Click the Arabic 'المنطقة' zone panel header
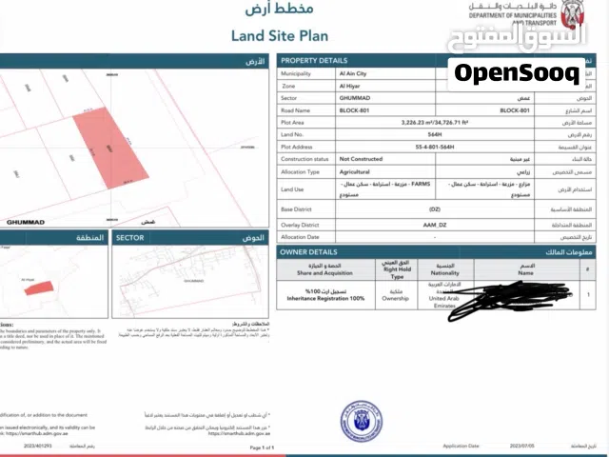This screenshot has width=609, height=457. click(89, 238)
